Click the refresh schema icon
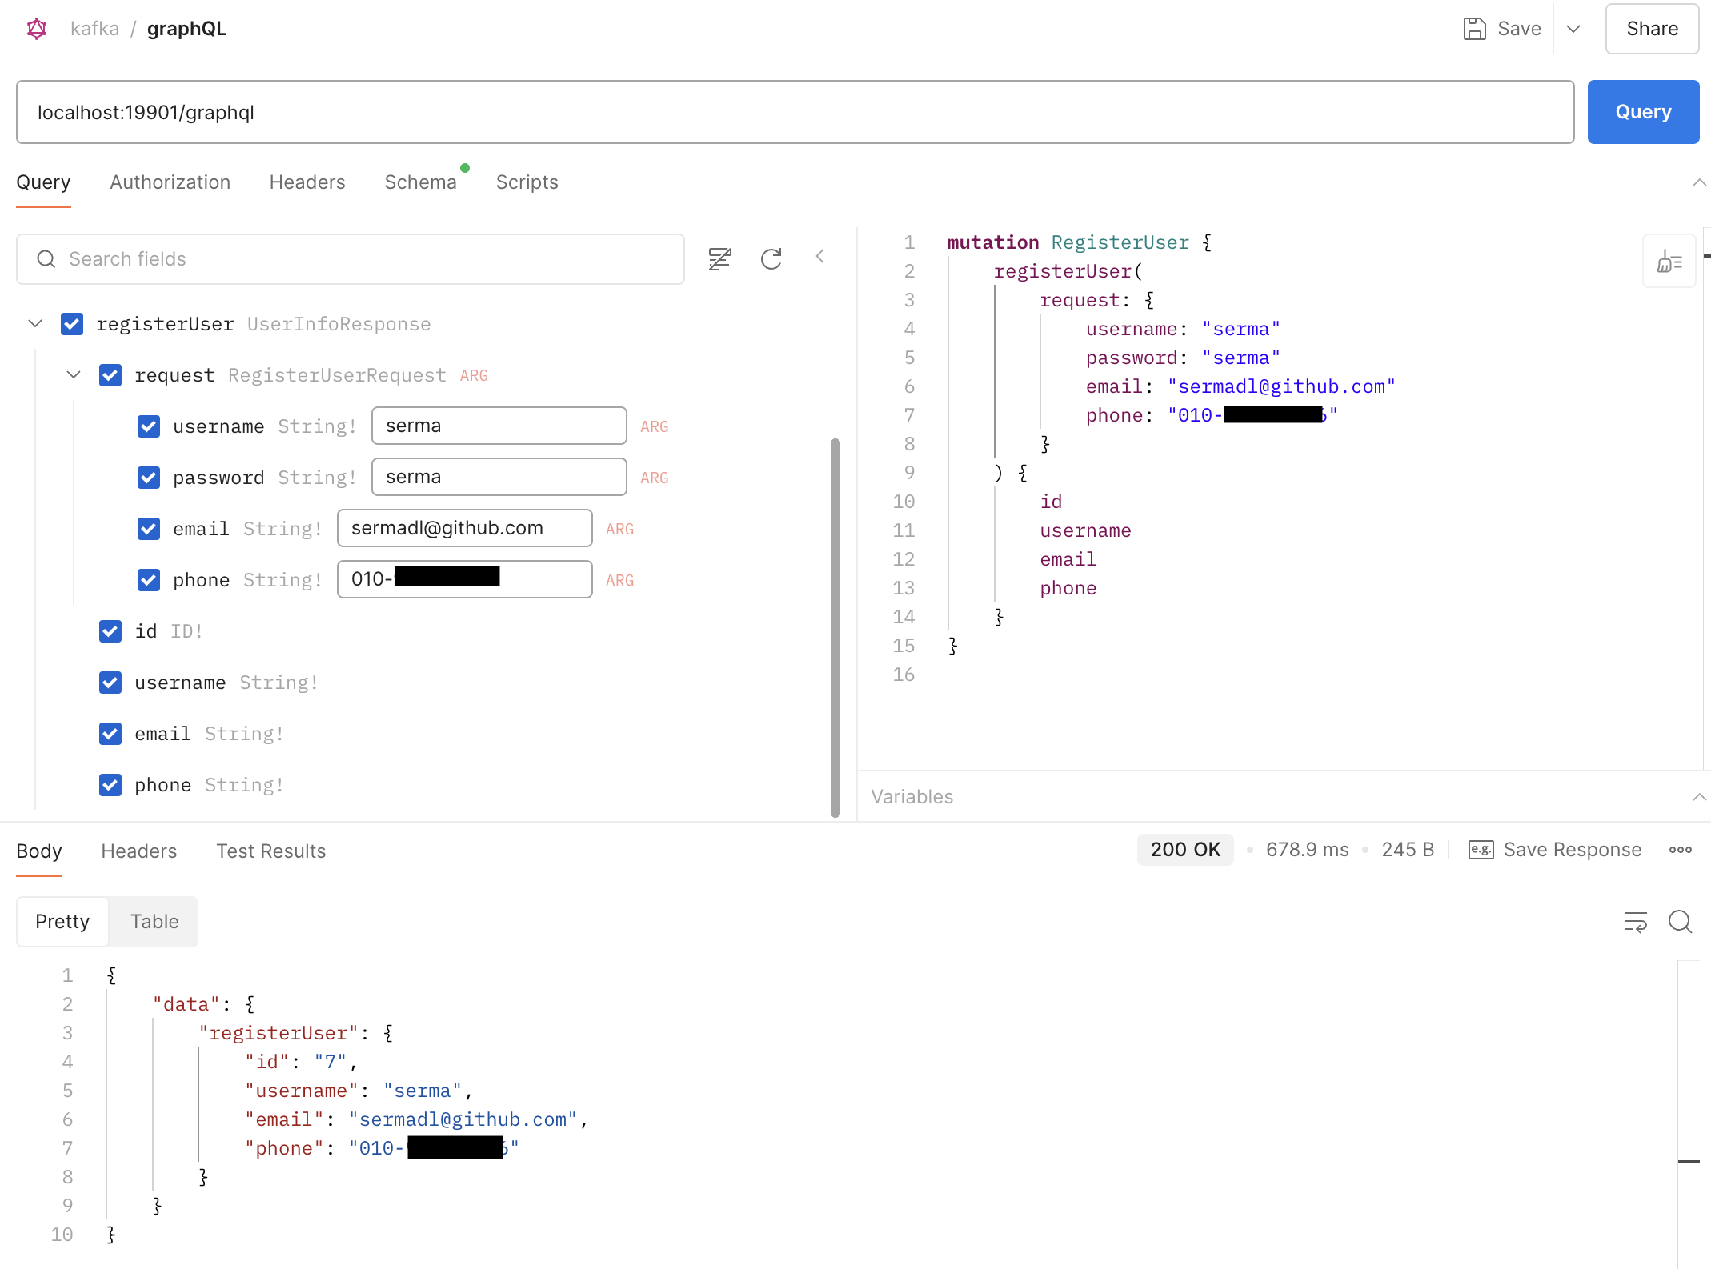1711x1269 pixels. click(771, 258)
